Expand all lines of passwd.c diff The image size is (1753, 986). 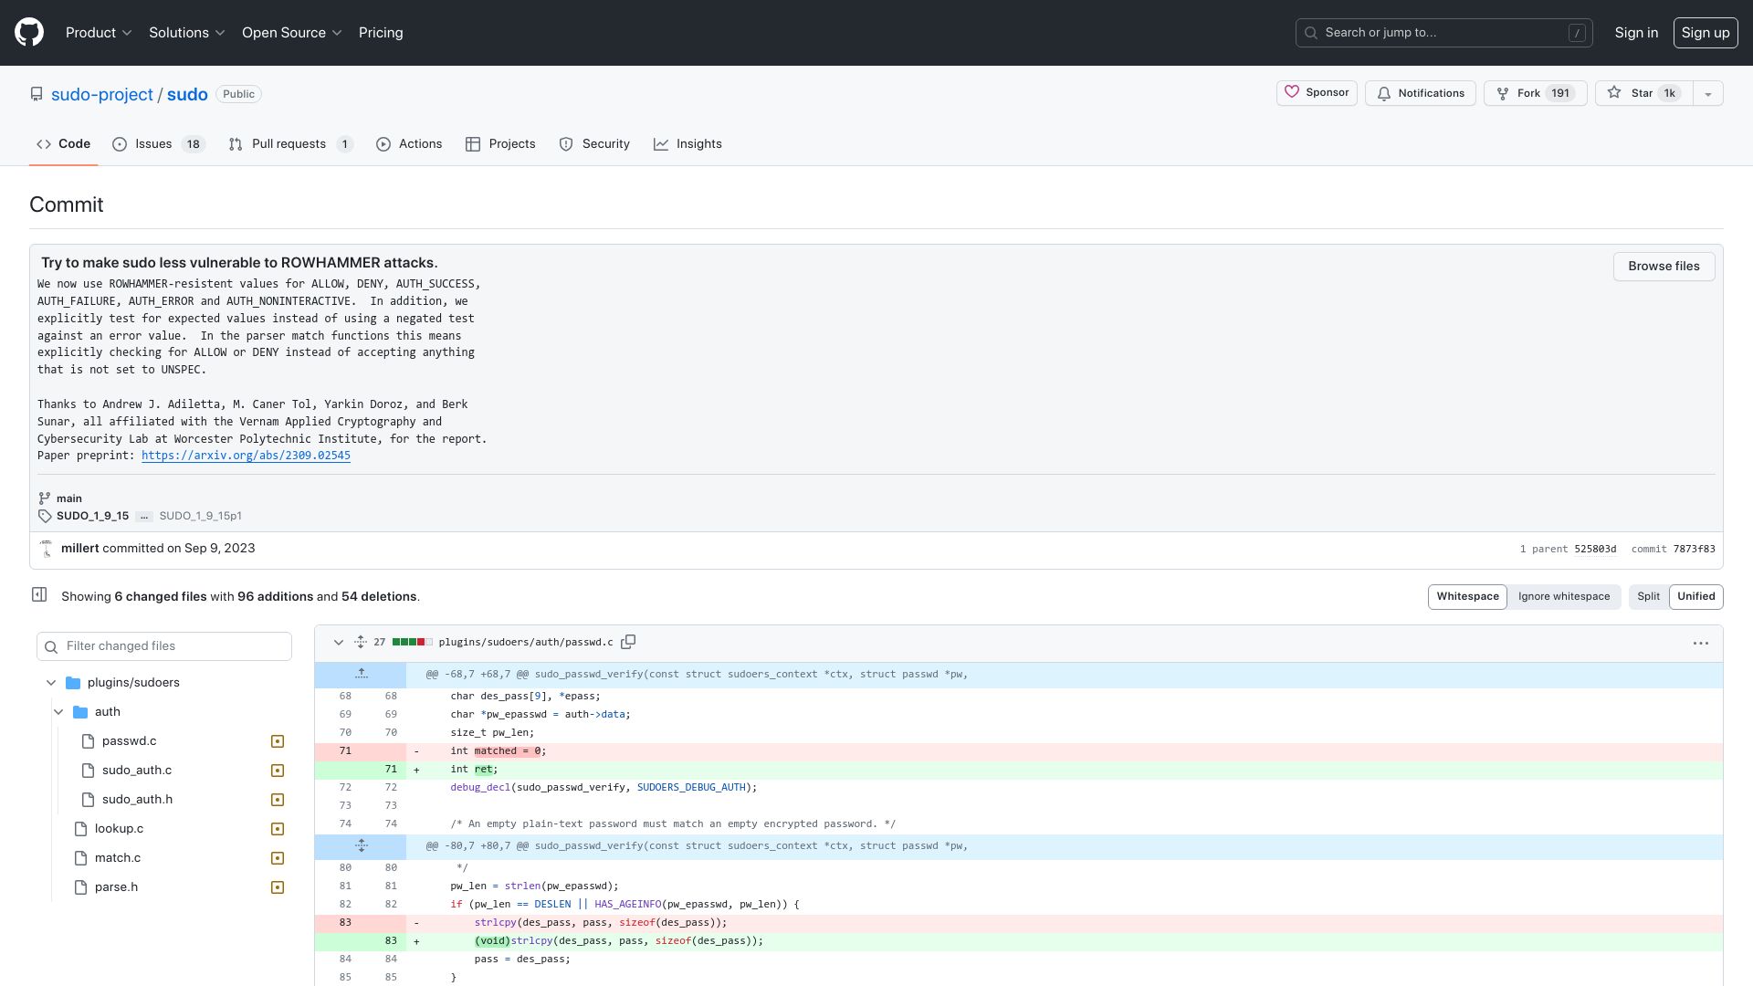(361, 643)
